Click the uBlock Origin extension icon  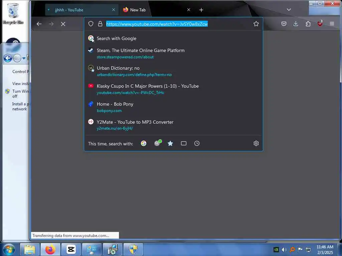tap(320, 23)
